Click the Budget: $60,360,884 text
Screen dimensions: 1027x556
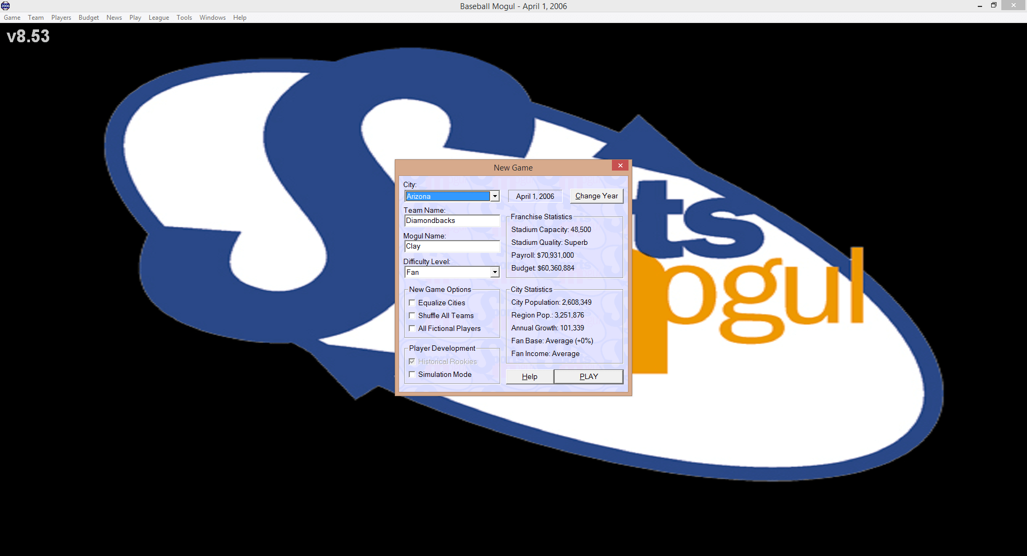pos(542,268)
